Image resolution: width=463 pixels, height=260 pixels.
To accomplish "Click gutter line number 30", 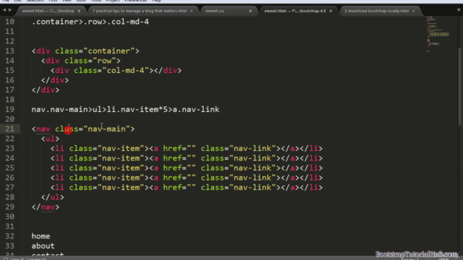I will (x=9, y=217).
